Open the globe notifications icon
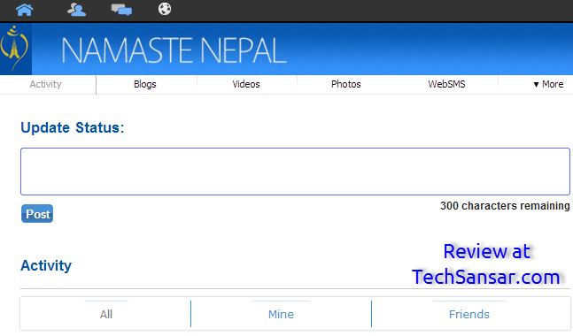The width and height of the screenshot is (573, 336). (165, 9)
